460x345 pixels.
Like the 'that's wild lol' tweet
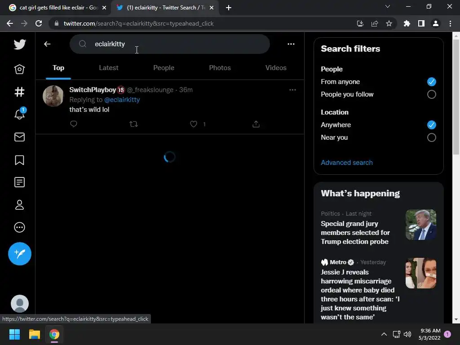pyautogui.click(x=194, y=124)
